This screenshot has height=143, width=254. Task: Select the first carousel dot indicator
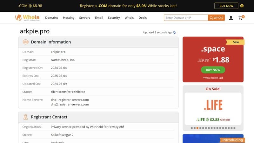(x=191, y=128)
